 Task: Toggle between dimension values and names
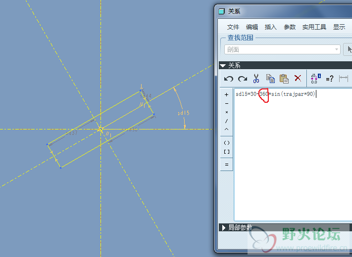click(x=316, y=79)
